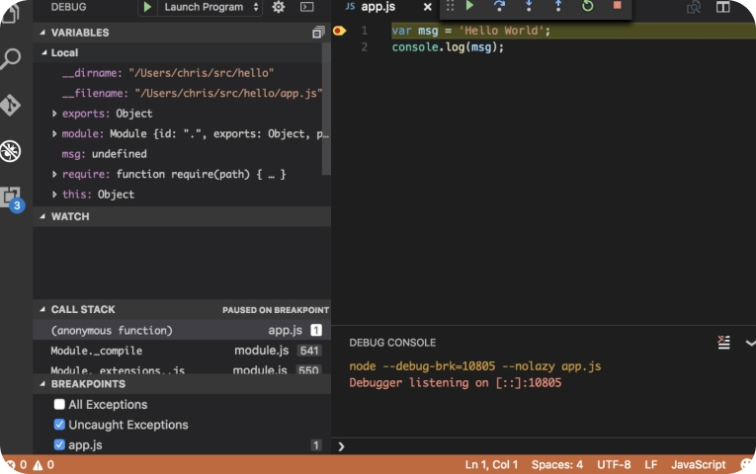
Task: Open launch.json via gear icon
Action: tap(279, 7)
